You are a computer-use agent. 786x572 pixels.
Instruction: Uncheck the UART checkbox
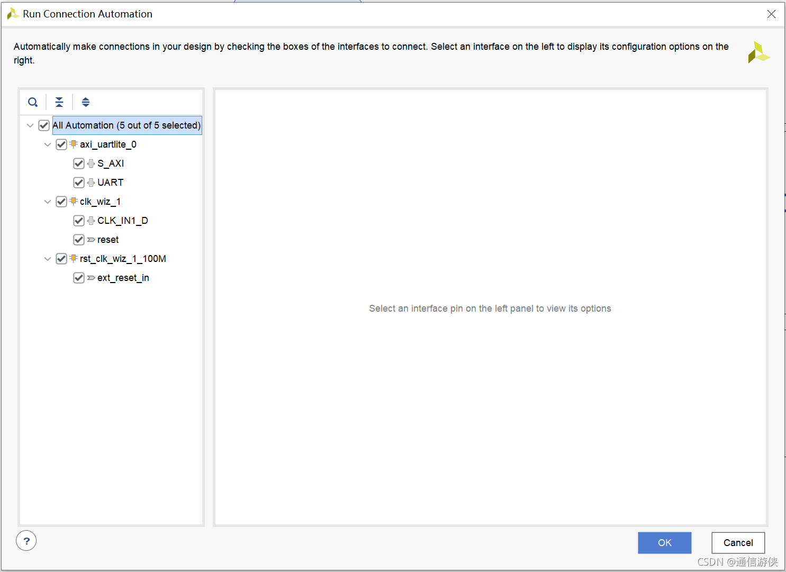[79, 183]
